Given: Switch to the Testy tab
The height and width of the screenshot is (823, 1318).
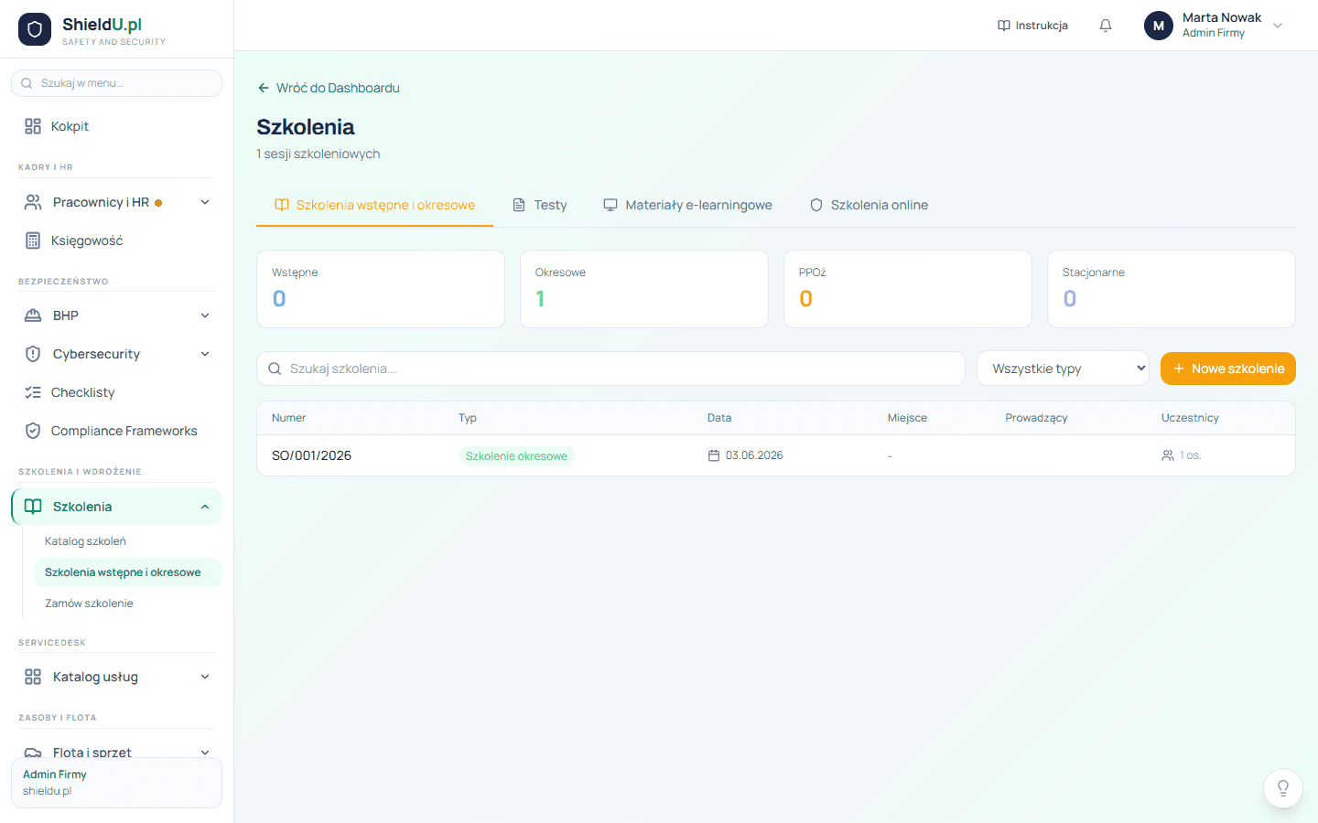Looking at the screenshot, I should pos(539,205).
